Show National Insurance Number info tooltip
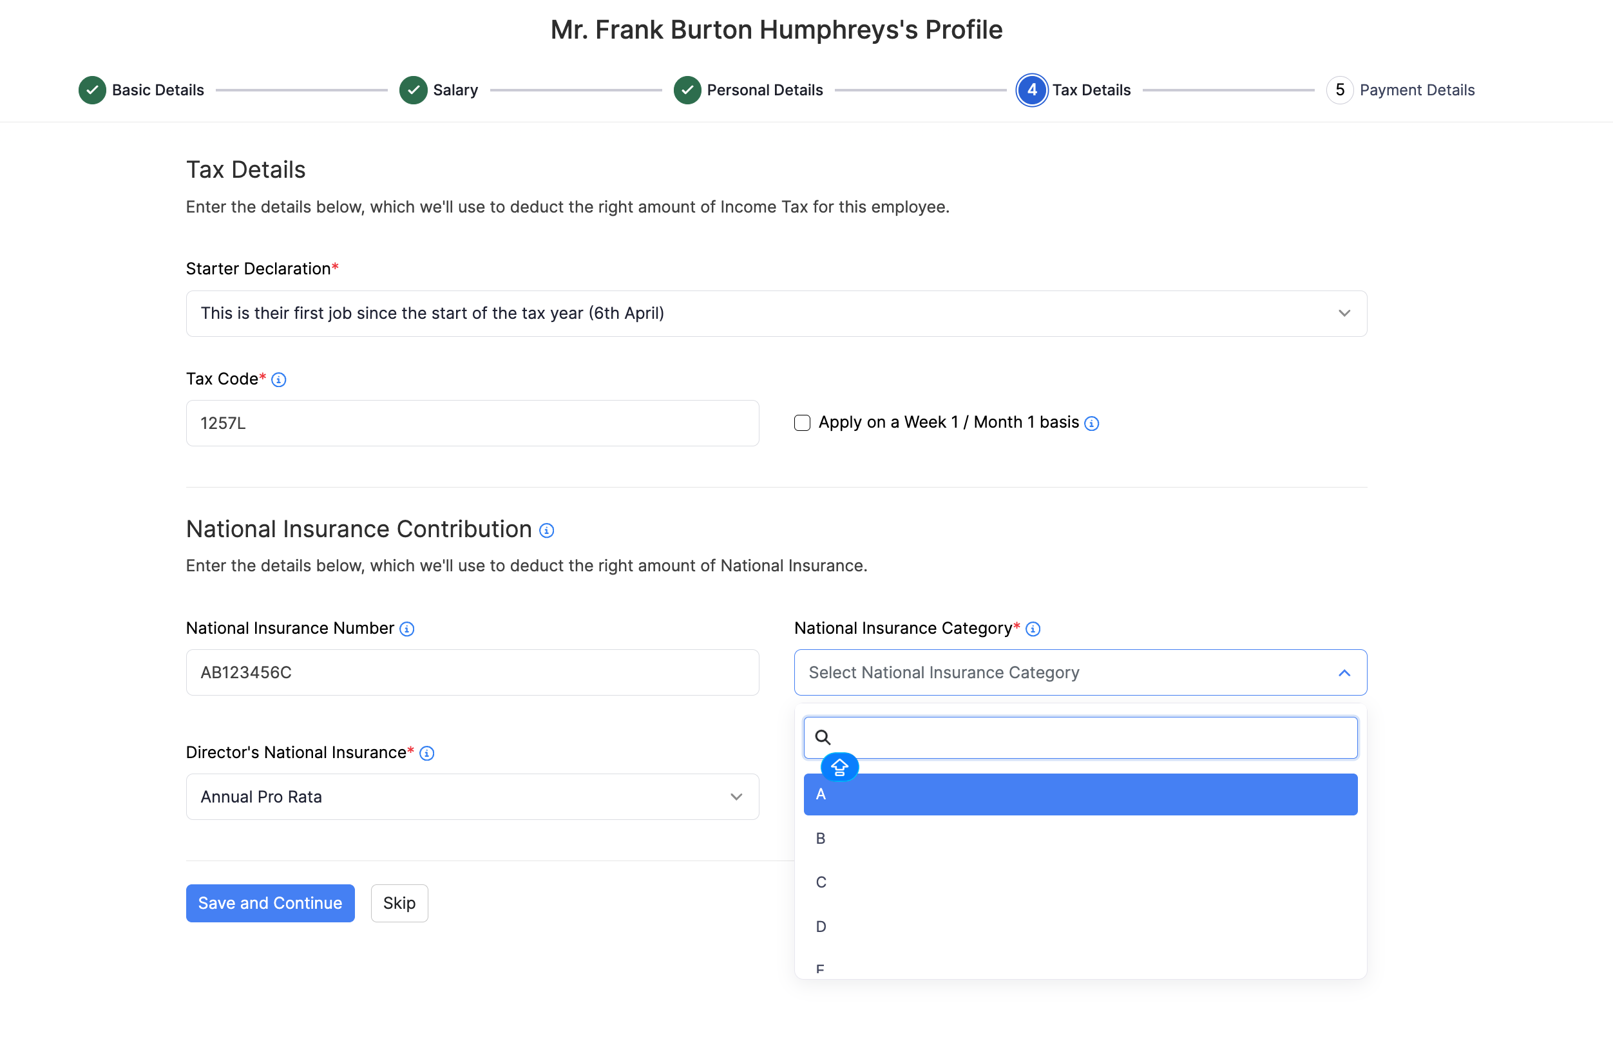The height and width of the screenshot is (1046, 1613). (x=406, y=629)
